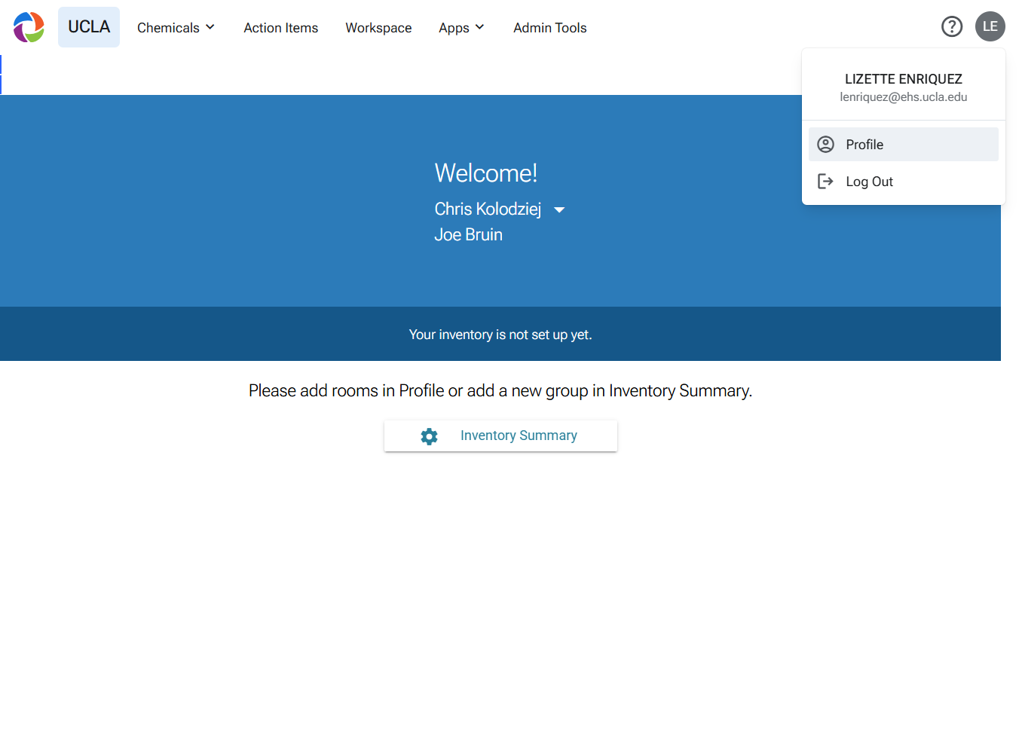Click the Chris Kolodziej name

[488, 209]
